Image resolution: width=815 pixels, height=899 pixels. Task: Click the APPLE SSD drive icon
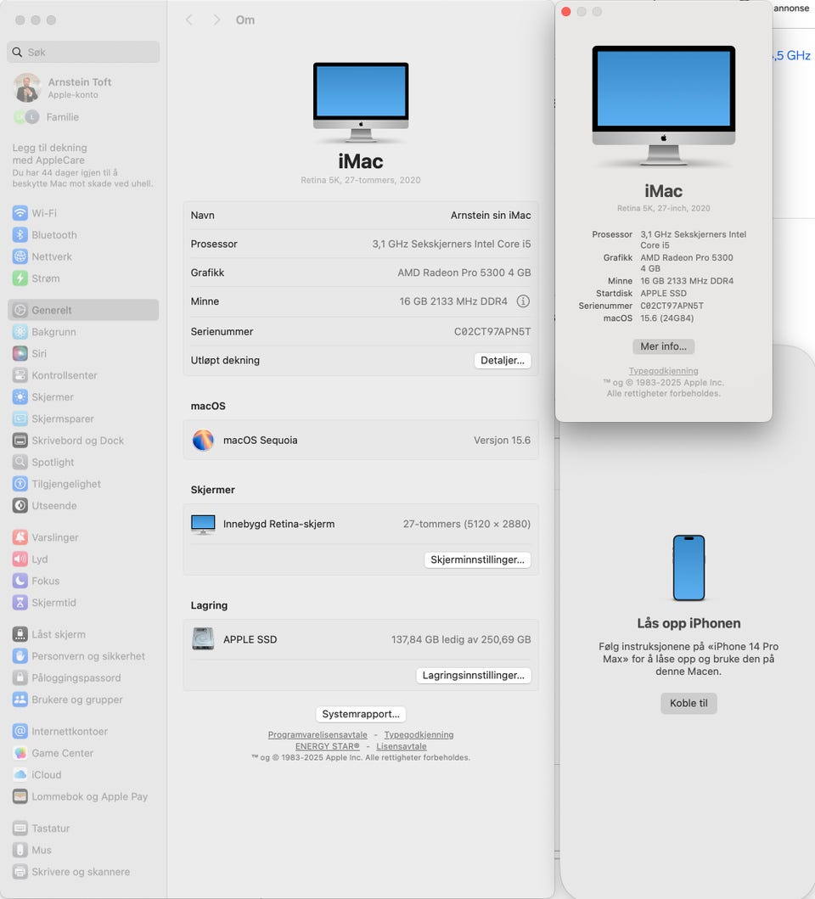coord(203,639)
